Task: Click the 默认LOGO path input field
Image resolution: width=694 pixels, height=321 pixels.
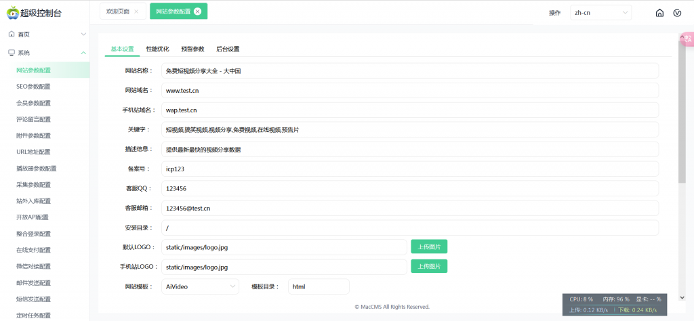Action: click(x=284, y=248)
